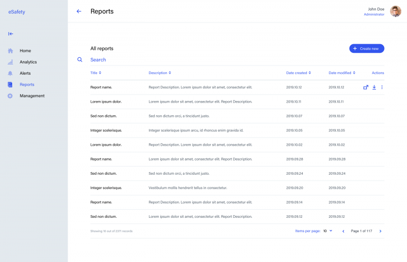407x262 pixels.
Task: Sort the table by Title
Action: 96,73
